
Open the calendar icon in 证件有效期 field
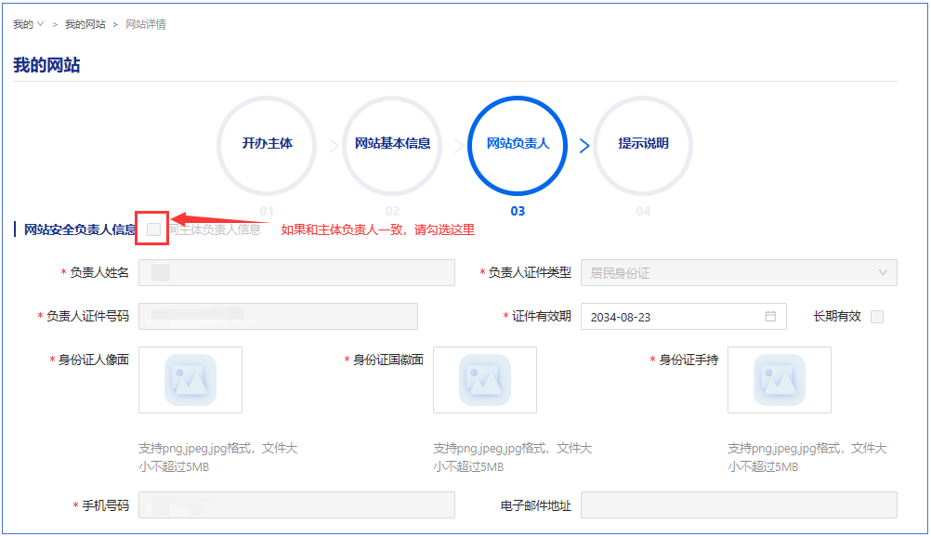click(770, 317)
